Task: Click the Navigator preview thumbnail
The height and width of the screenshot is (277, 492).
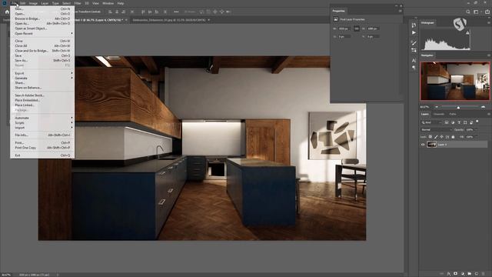Action: 455,81
